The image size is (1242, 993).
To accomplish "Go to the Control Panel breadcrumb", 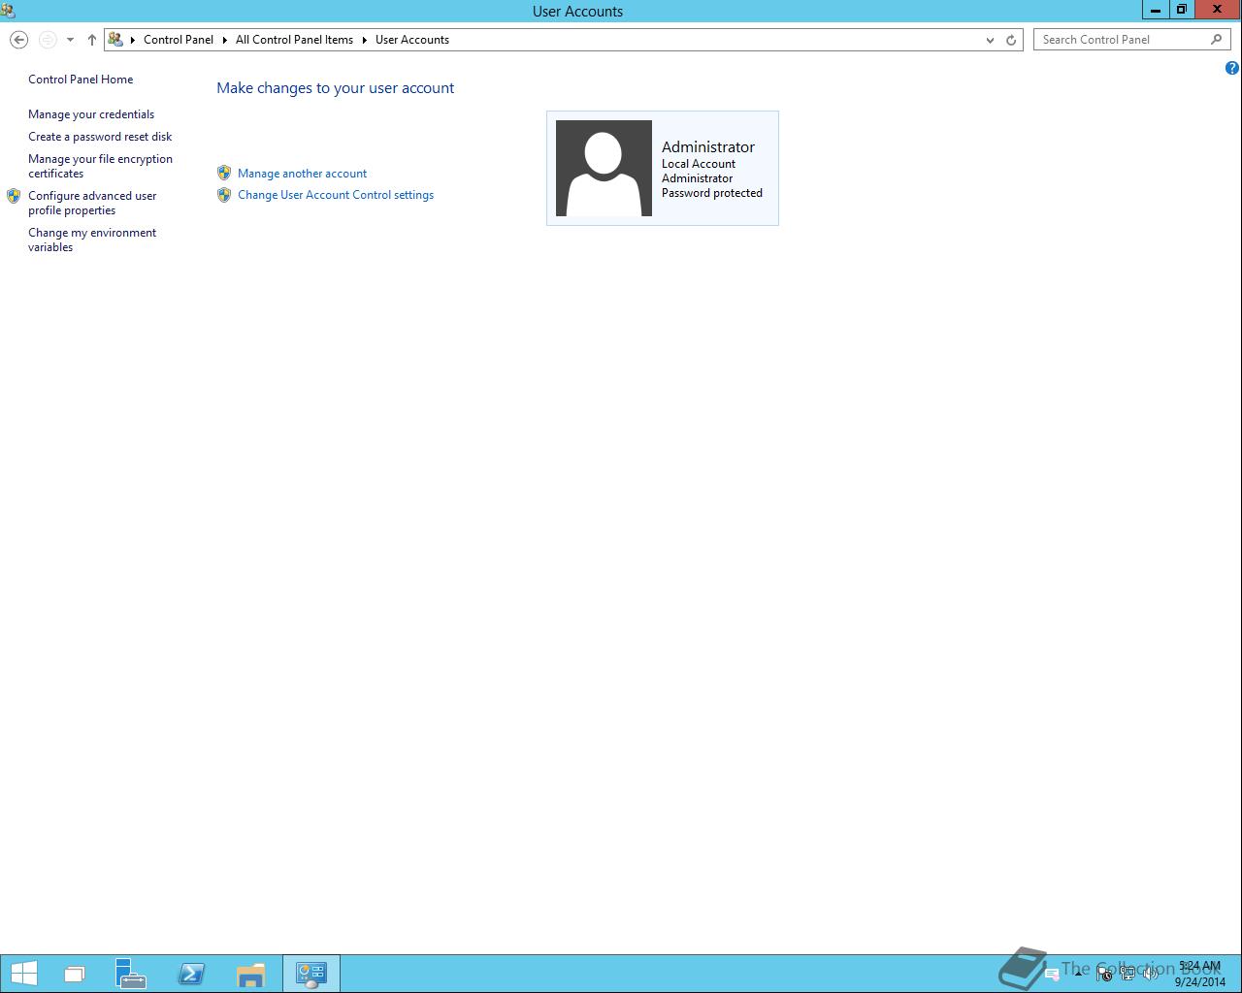I will 179,40.
